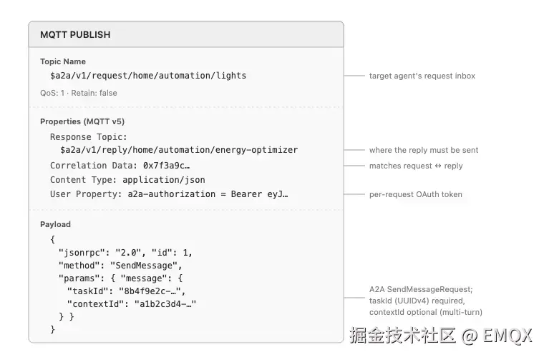Select the Payload section heading

click(55, 224)
